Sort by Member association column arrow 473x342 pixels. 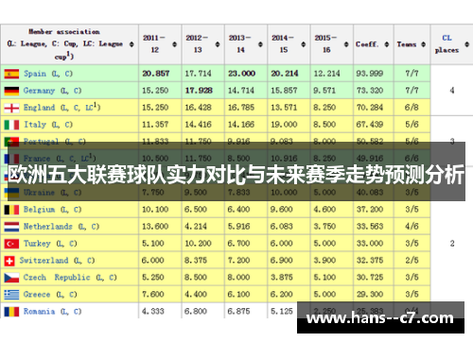pyautogui.click(x=131, y=44)
